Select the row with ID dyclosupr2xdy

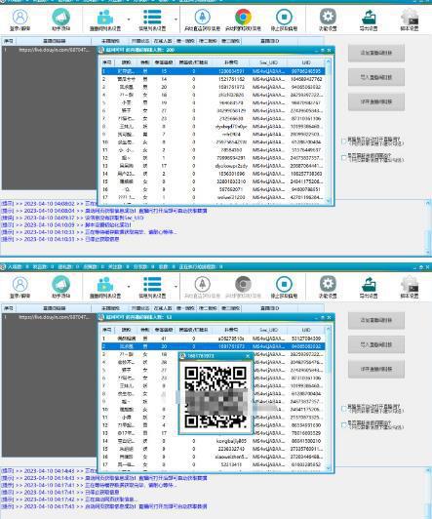coord(213,166)
